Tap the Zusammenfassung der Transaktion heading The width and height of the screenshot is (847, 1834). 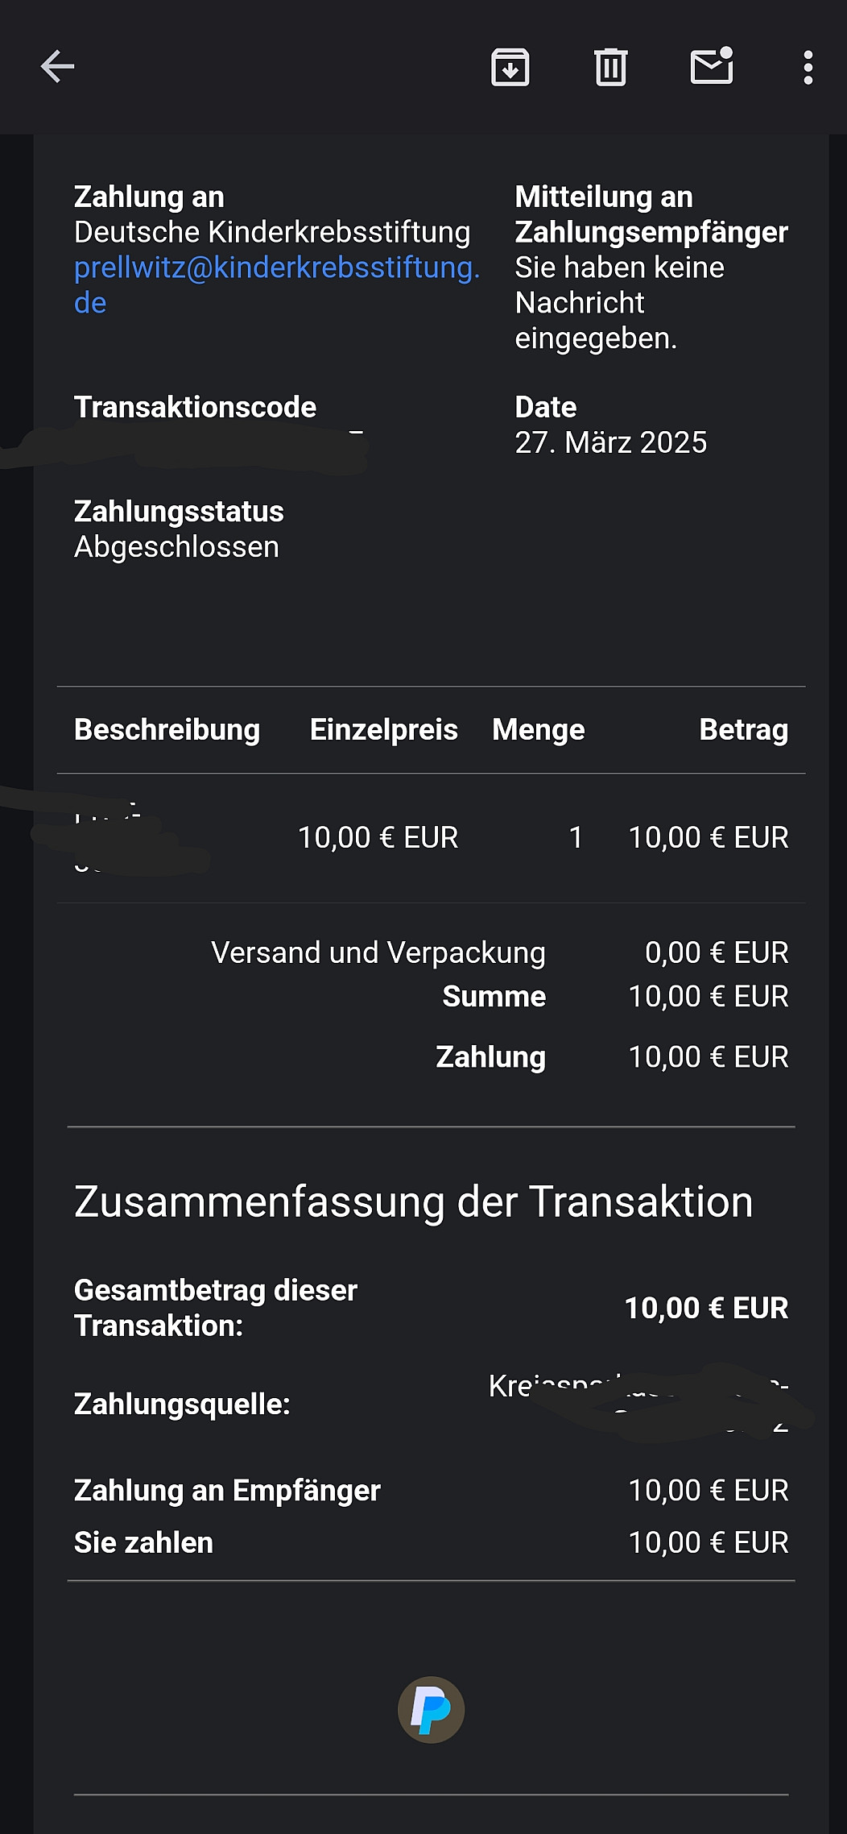[413, 1201]
